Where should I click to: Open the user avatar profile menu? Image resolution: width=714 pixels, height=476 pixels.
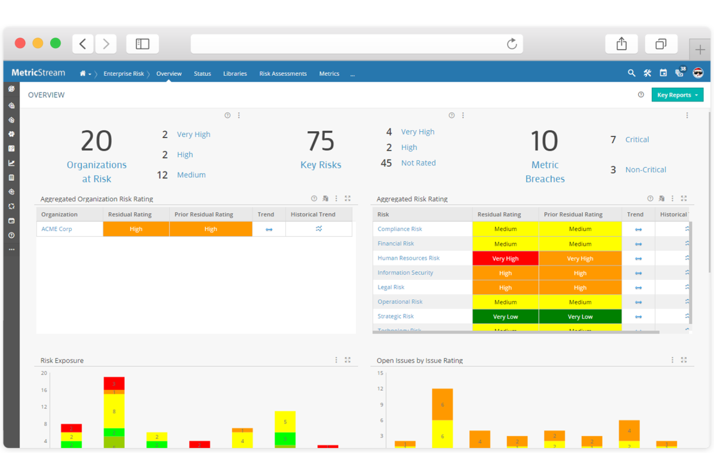point(698,73)
